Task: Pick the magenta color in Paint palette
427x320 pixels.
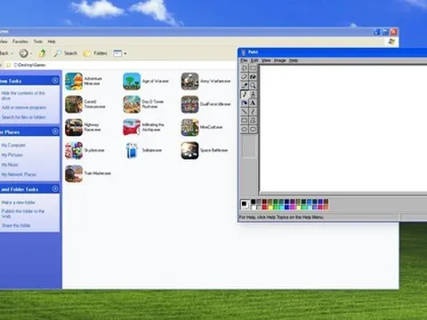Action: click(x=293, y=207)
